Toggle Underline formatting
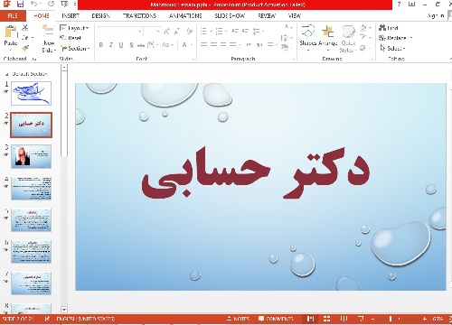The image size is (452, 325). coord(121,45)
